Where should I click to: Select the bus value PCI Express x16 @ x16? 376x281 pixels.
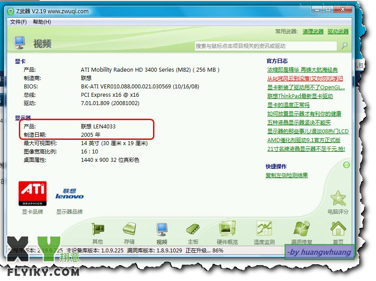coord(110,95)
